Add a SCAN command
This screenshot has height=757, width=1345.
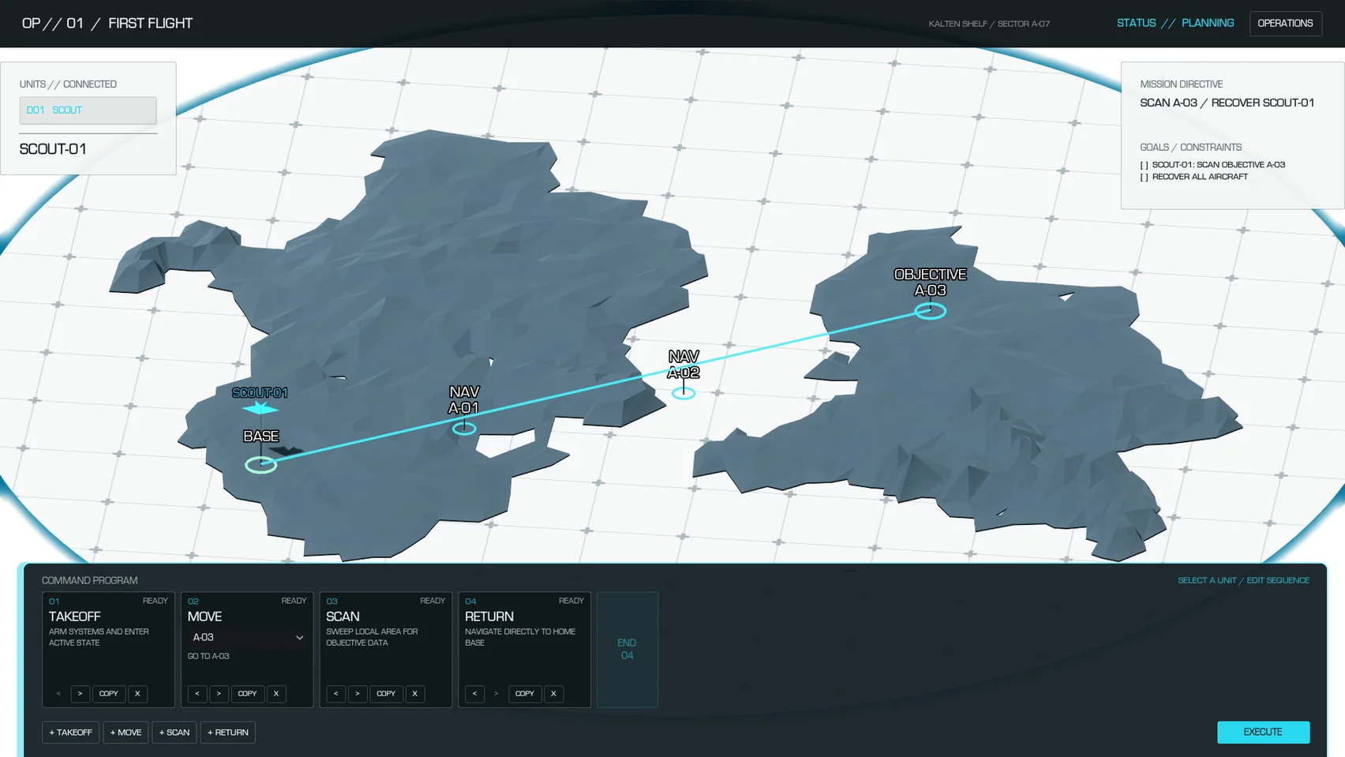pyautogui.click(x=174, y=733)
